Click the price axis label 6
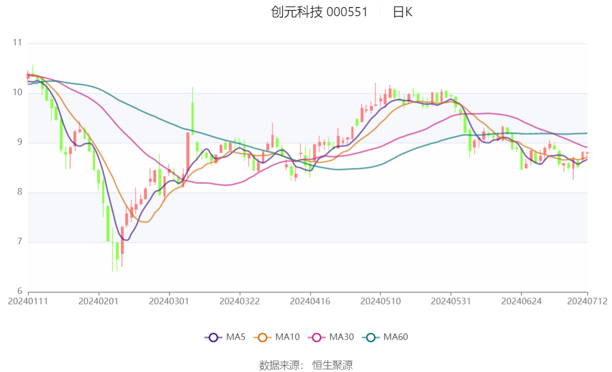The height and width of the screenshot is (372, 612). (19, 291)
